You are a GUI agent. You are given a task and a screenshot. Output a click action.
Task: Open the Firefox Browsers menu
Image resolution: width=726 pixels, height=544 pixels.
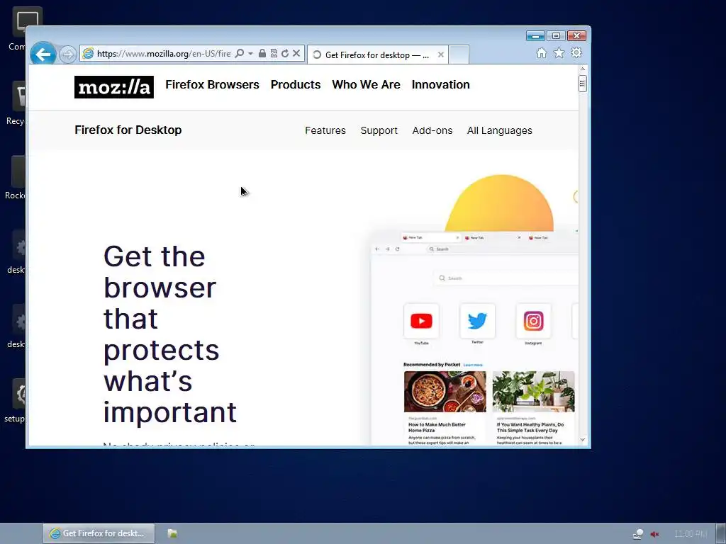click(212, 85)
